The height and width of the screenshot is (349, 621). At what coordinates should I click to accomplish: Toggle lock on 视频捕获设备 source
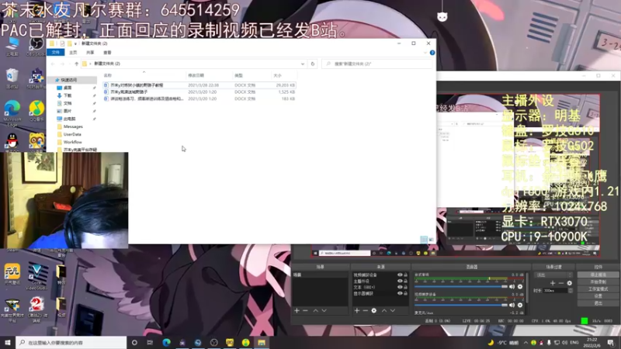[405, 275]
